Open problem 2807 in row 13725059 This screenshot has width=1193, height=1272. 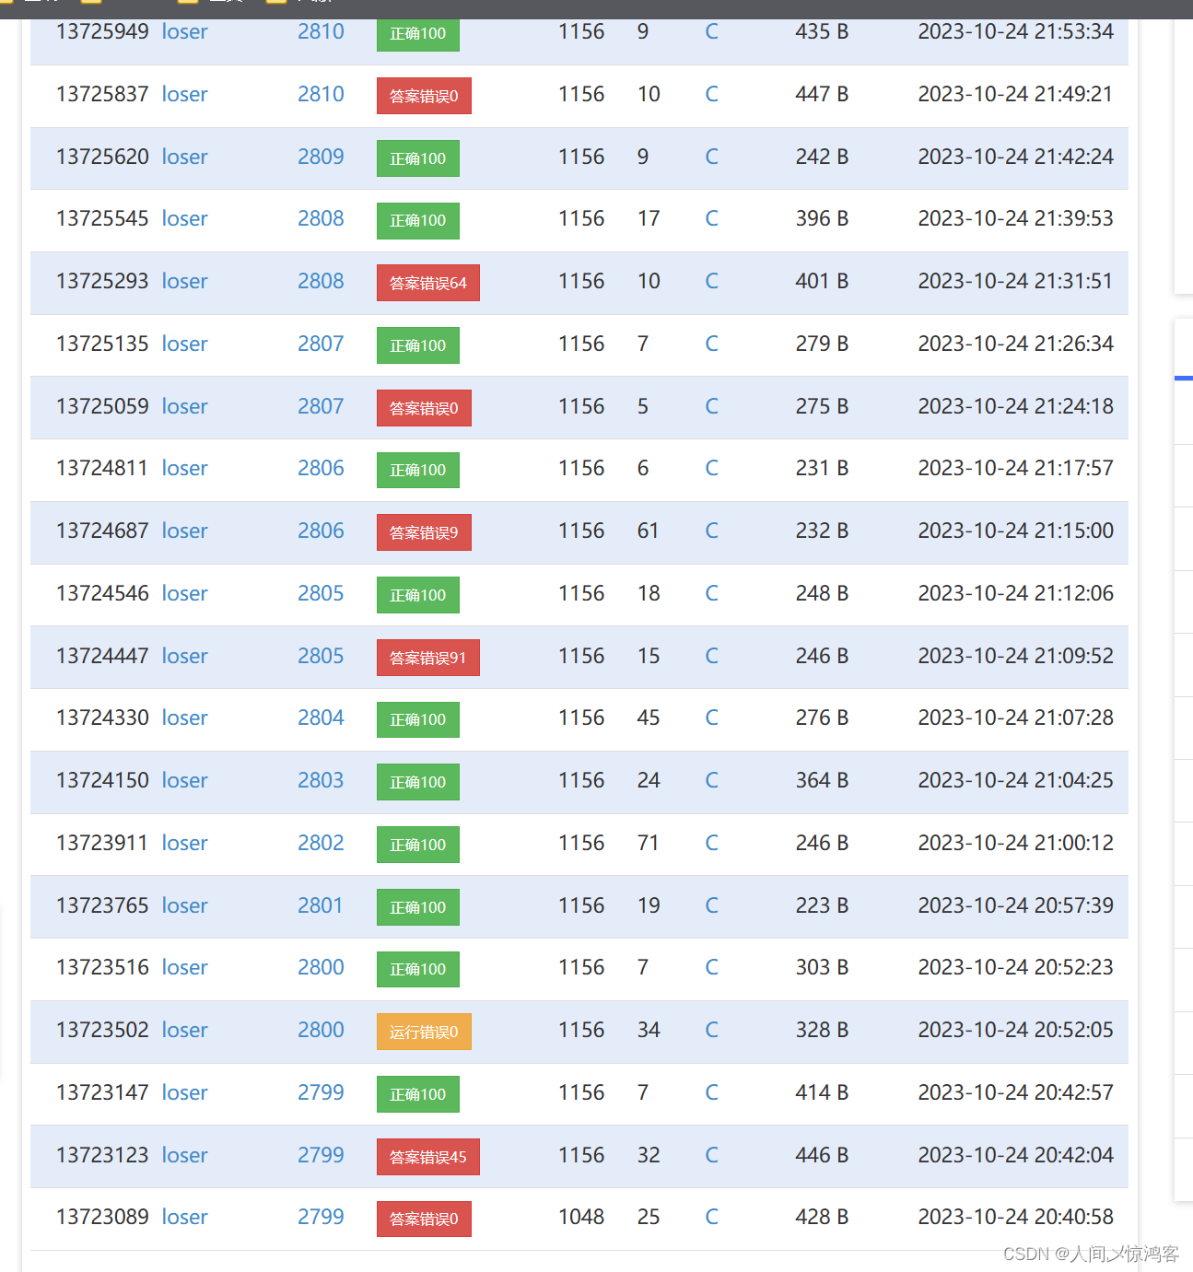pos(321,406)
